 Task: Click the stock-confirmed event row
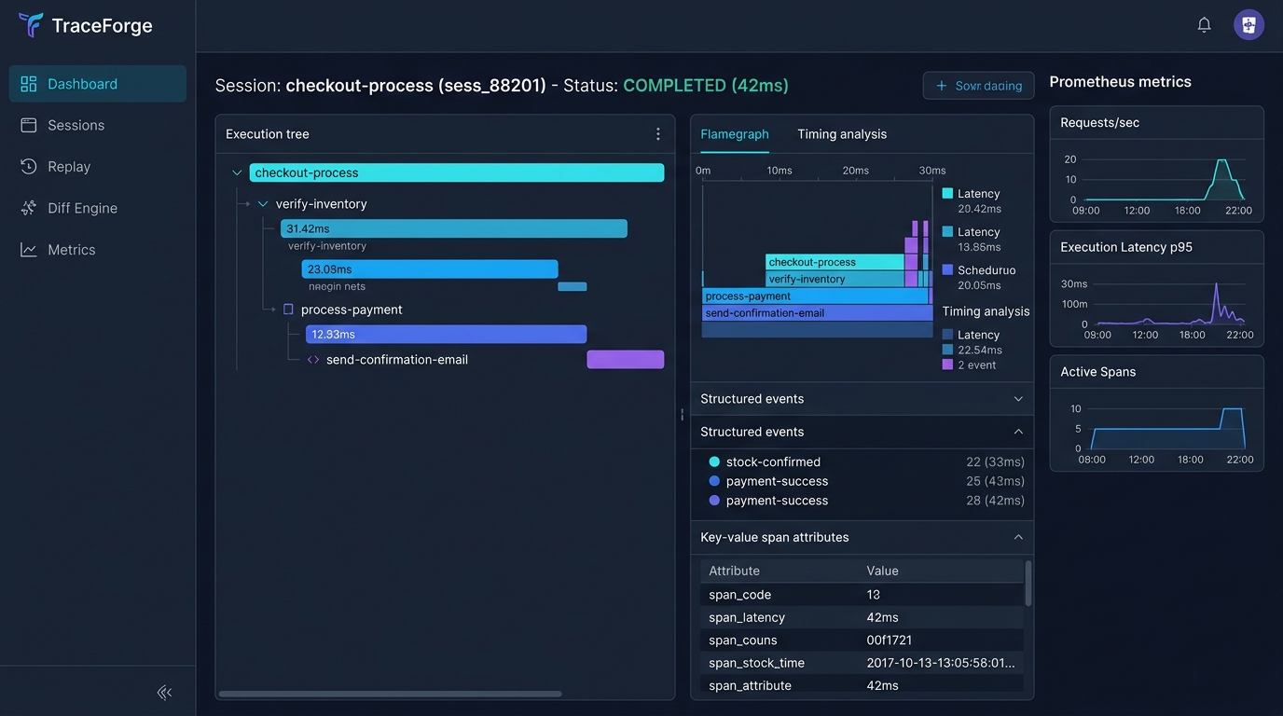point(865,461)
